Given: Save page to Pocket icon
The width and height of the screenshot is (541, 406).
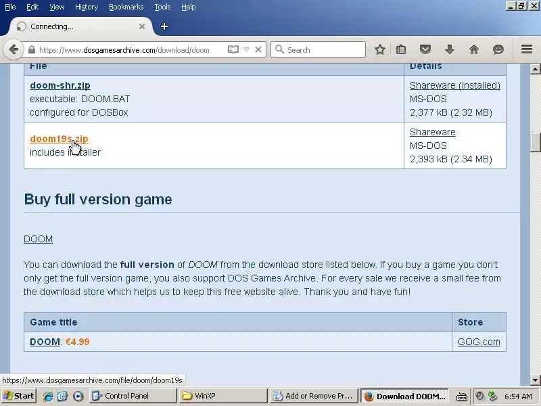Looking at the screenshot, I should pos(425,49).
